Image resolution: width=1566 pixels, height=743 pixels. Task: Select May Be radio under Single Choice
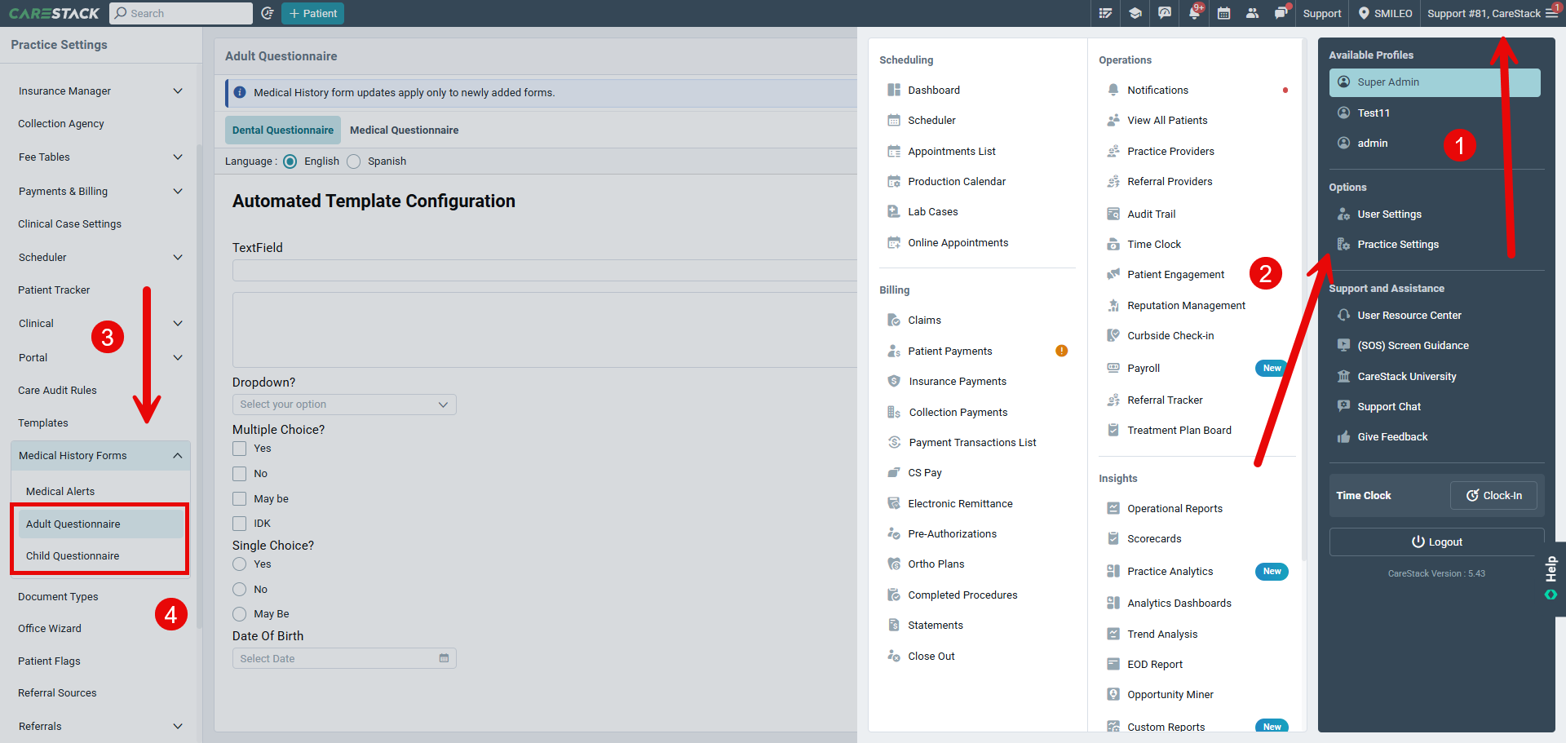[x=239, y=614]
